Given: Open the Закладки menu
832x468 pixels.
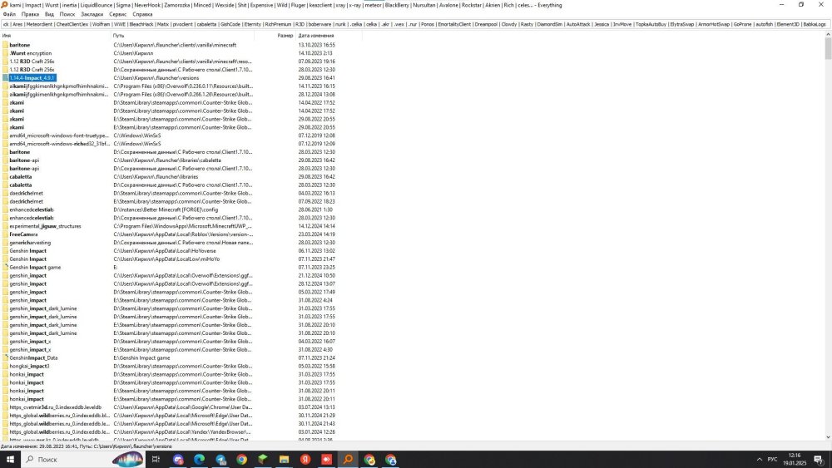Looking at the screenshot, I should [x=92, y=14].
